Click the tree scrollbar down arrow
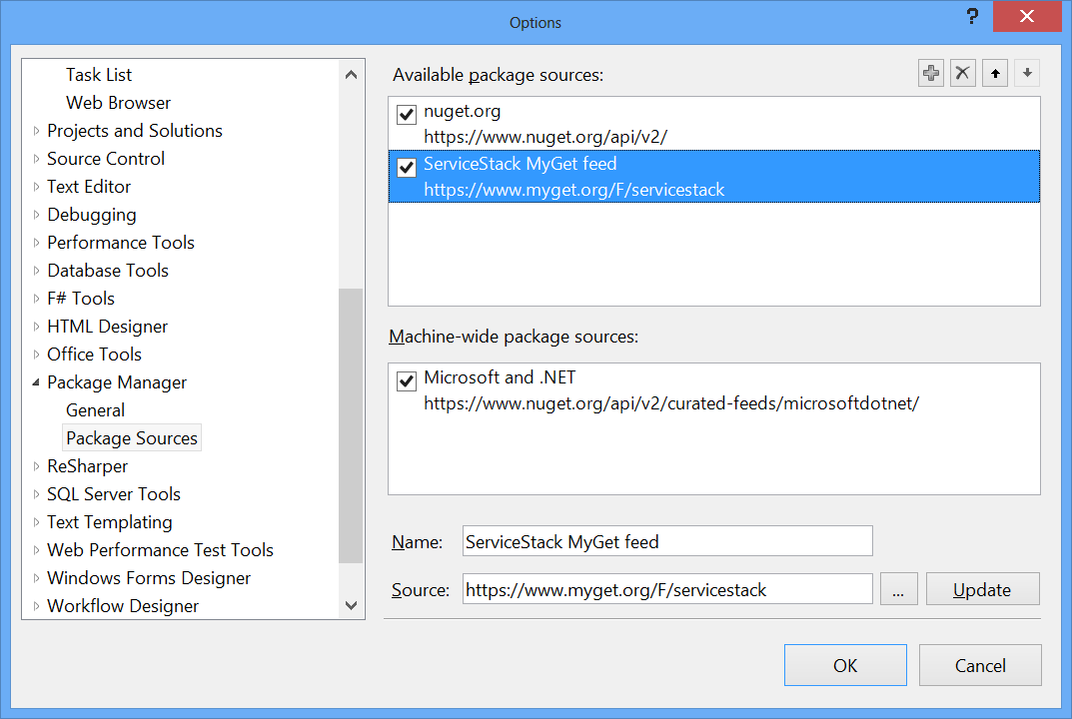The height and width of the screenshot is (719, 1072). (x=351, y=605)
